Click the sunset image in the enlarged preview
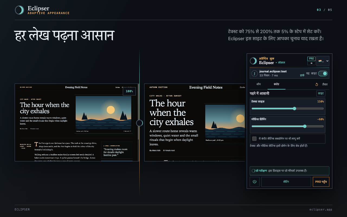Image resolution: width=347 pixels, height=217 pixels. (x=225, y=121)
